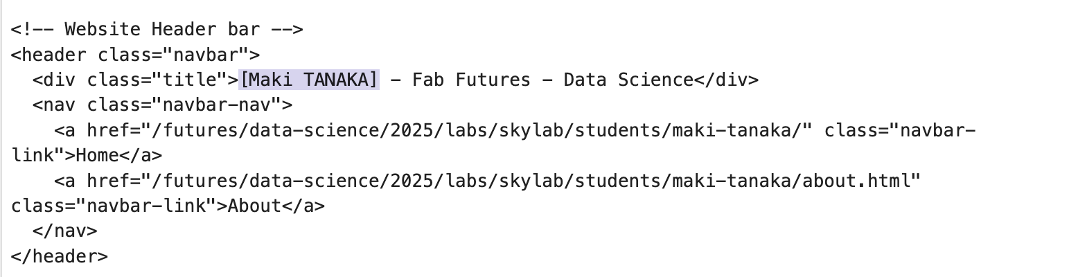Click the "Data Science" text in title

click(628, 80)
